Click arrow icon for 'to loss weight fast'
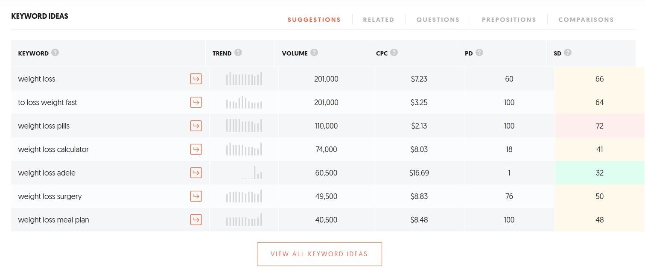 [x=196, y=102]
